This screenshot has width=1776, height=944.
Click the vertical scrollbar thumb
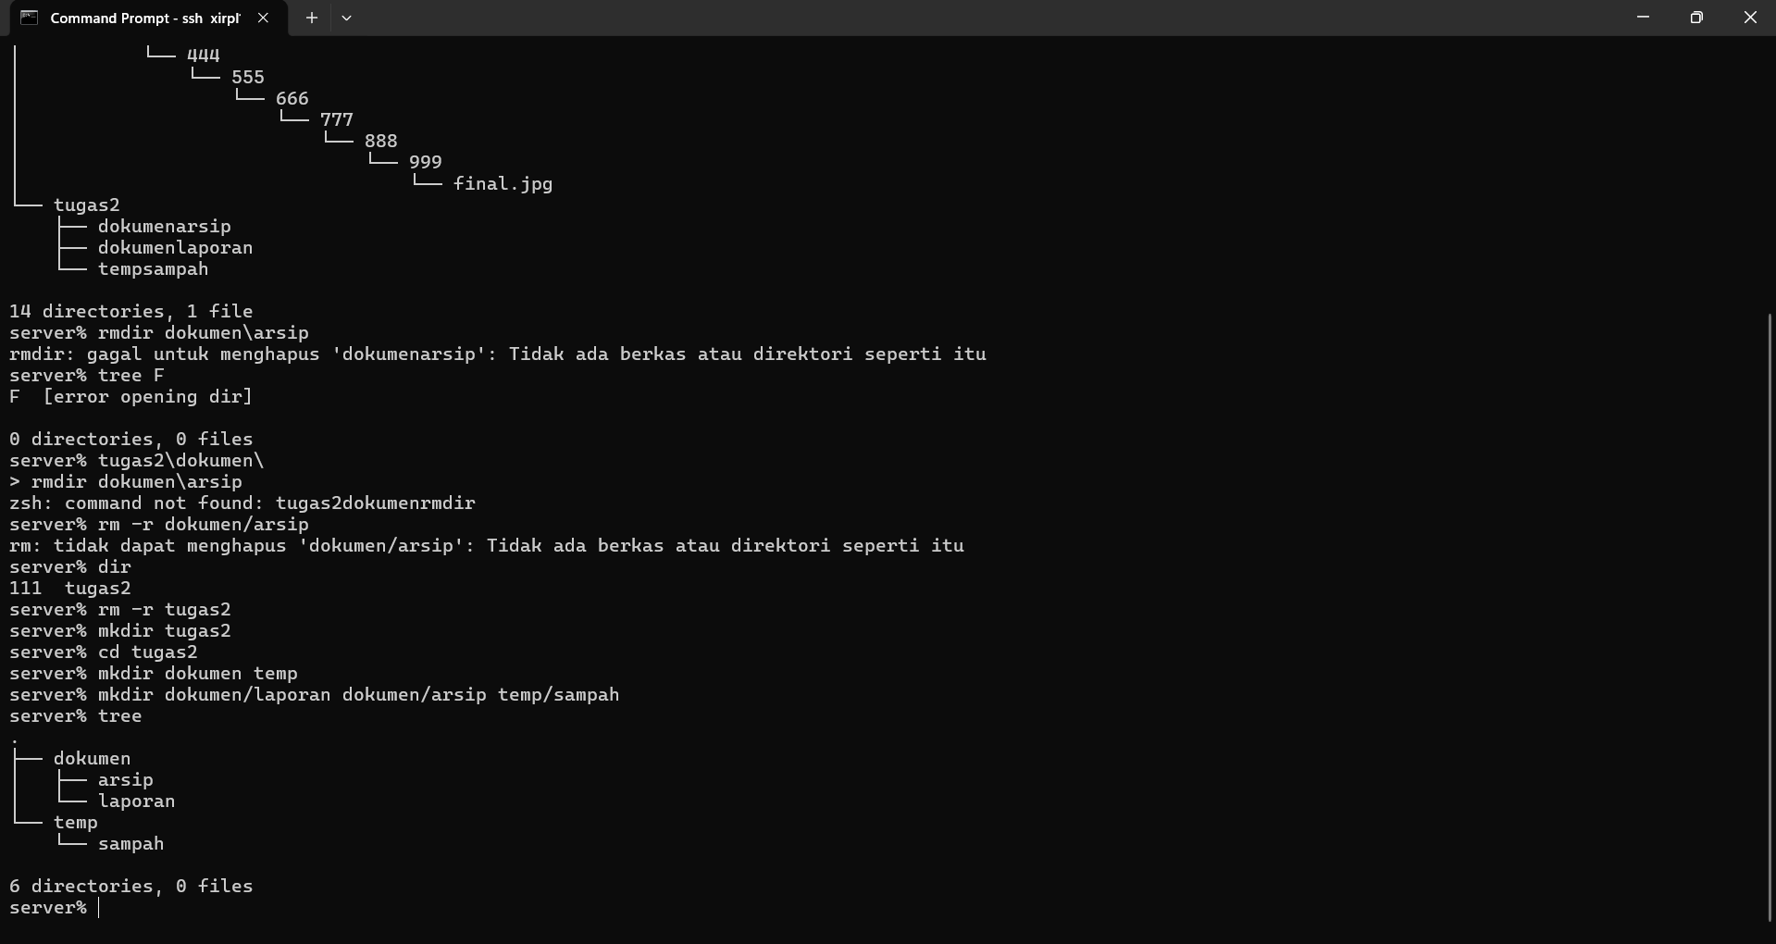click(x=1770, y=616)
